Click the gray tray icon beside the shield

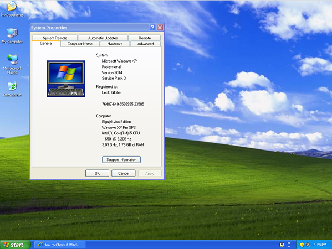tap(308, 245)
